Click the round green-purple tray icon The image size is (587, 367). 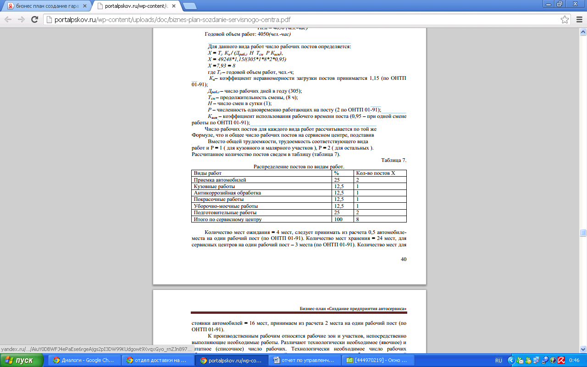(x=553, y=361)
